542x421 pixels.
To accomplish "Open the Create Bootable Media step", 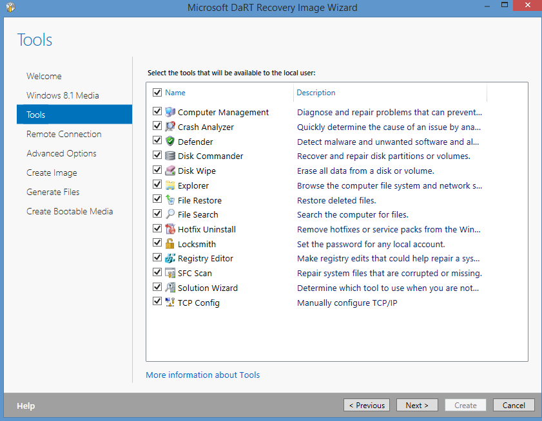I will [x=70, y=211].
